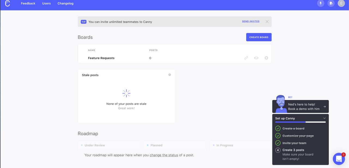Go to the Feedback tab

click(x=28, y=4)
